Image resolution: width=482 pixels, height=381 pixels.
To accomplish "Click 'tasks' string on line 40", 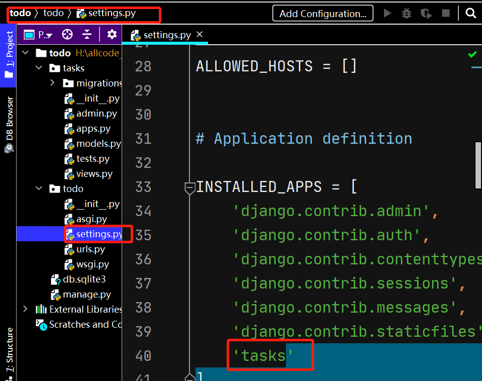I will 263,356.
